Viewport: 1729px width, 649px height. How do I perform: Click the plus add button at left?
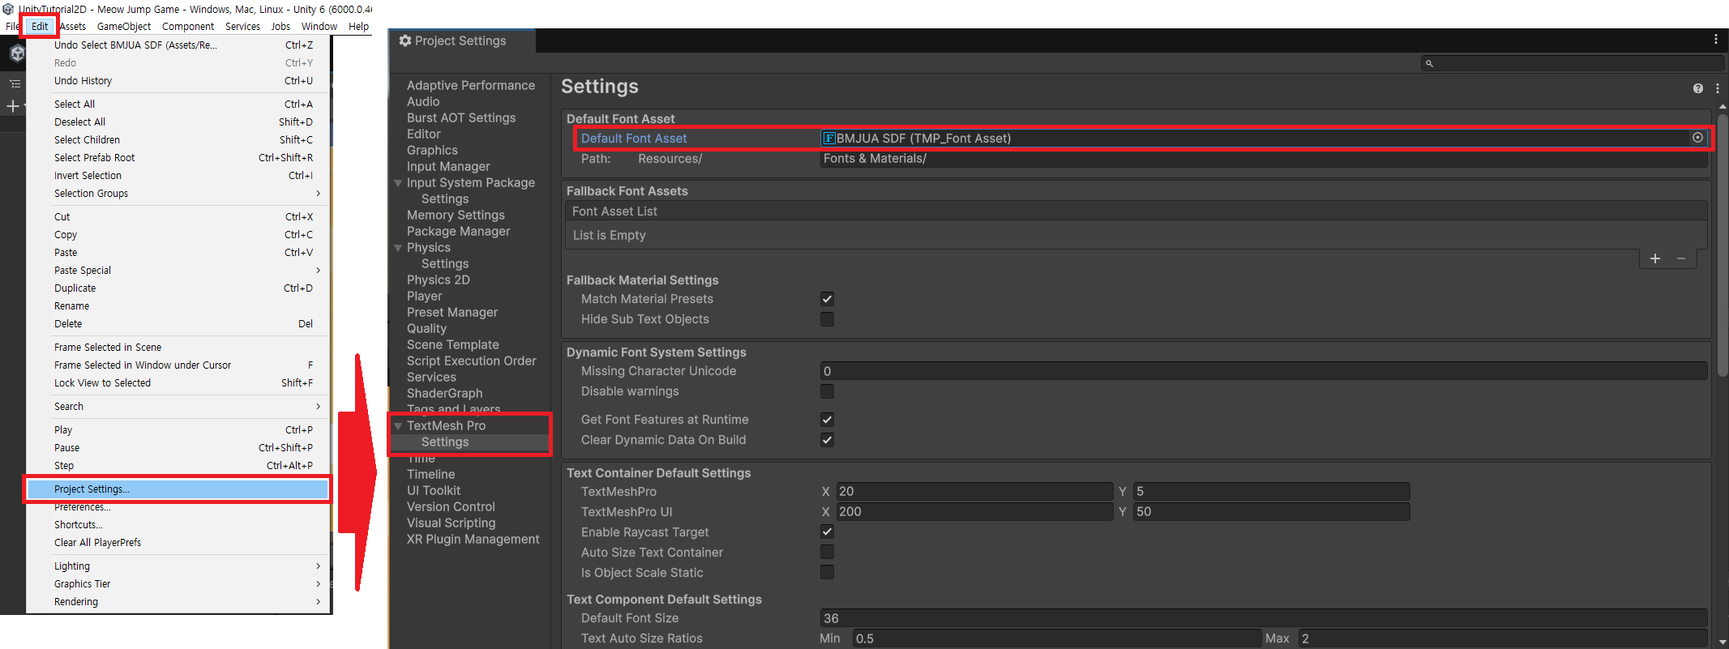(12, 106)
